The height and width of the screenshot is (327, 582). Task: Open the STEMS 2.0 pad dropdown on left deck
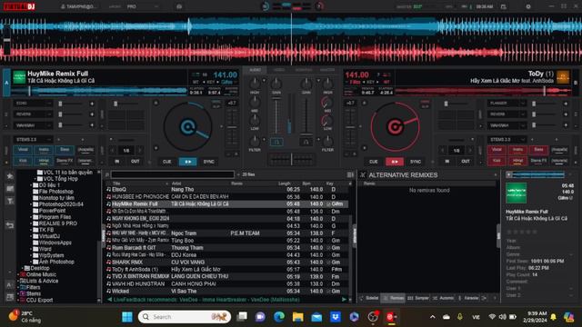[x=33, y=140]
